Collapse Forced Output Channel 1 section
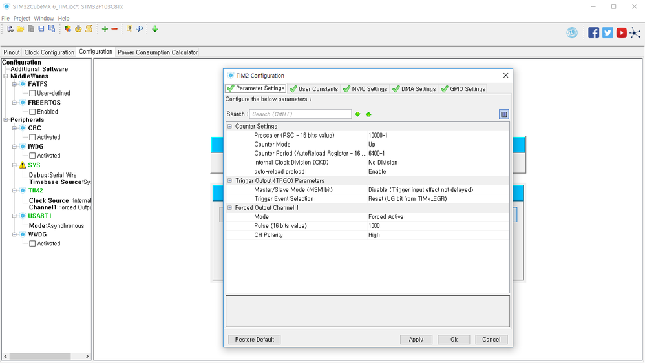The image size is (645, 363). (x=230, y=207)
